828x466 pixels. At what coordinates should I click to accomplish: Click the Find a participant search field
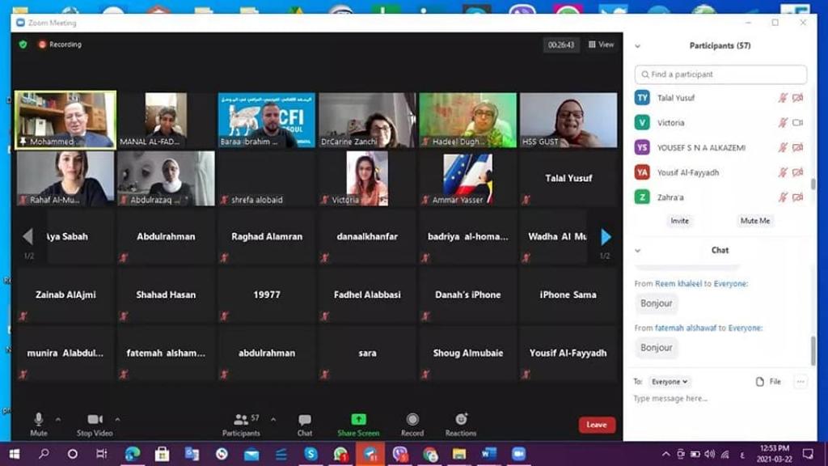[x=720, y=74]
